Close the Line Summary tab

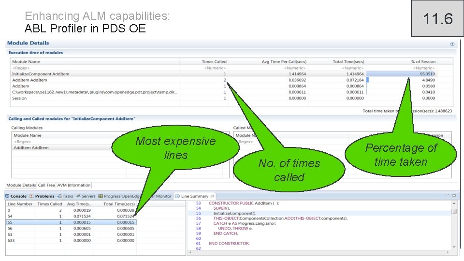[212, 196]
